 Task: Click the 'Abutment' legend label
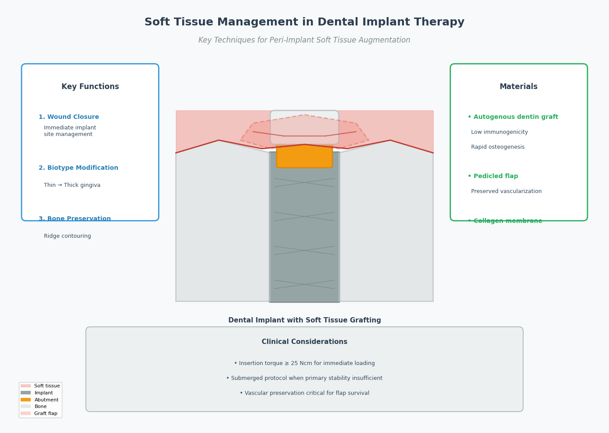tap(47, 400)
